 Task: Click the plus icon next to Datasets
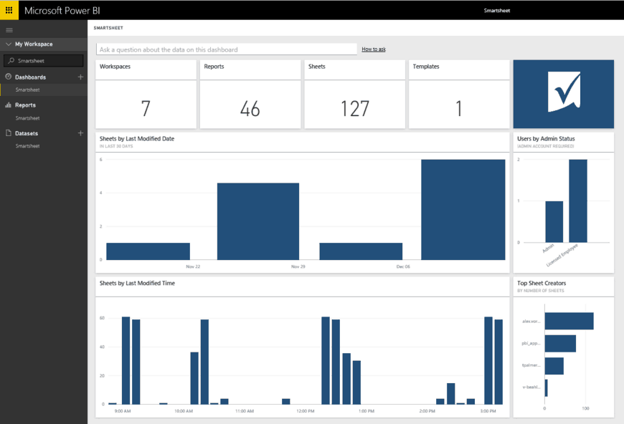(x=80, y=132)
